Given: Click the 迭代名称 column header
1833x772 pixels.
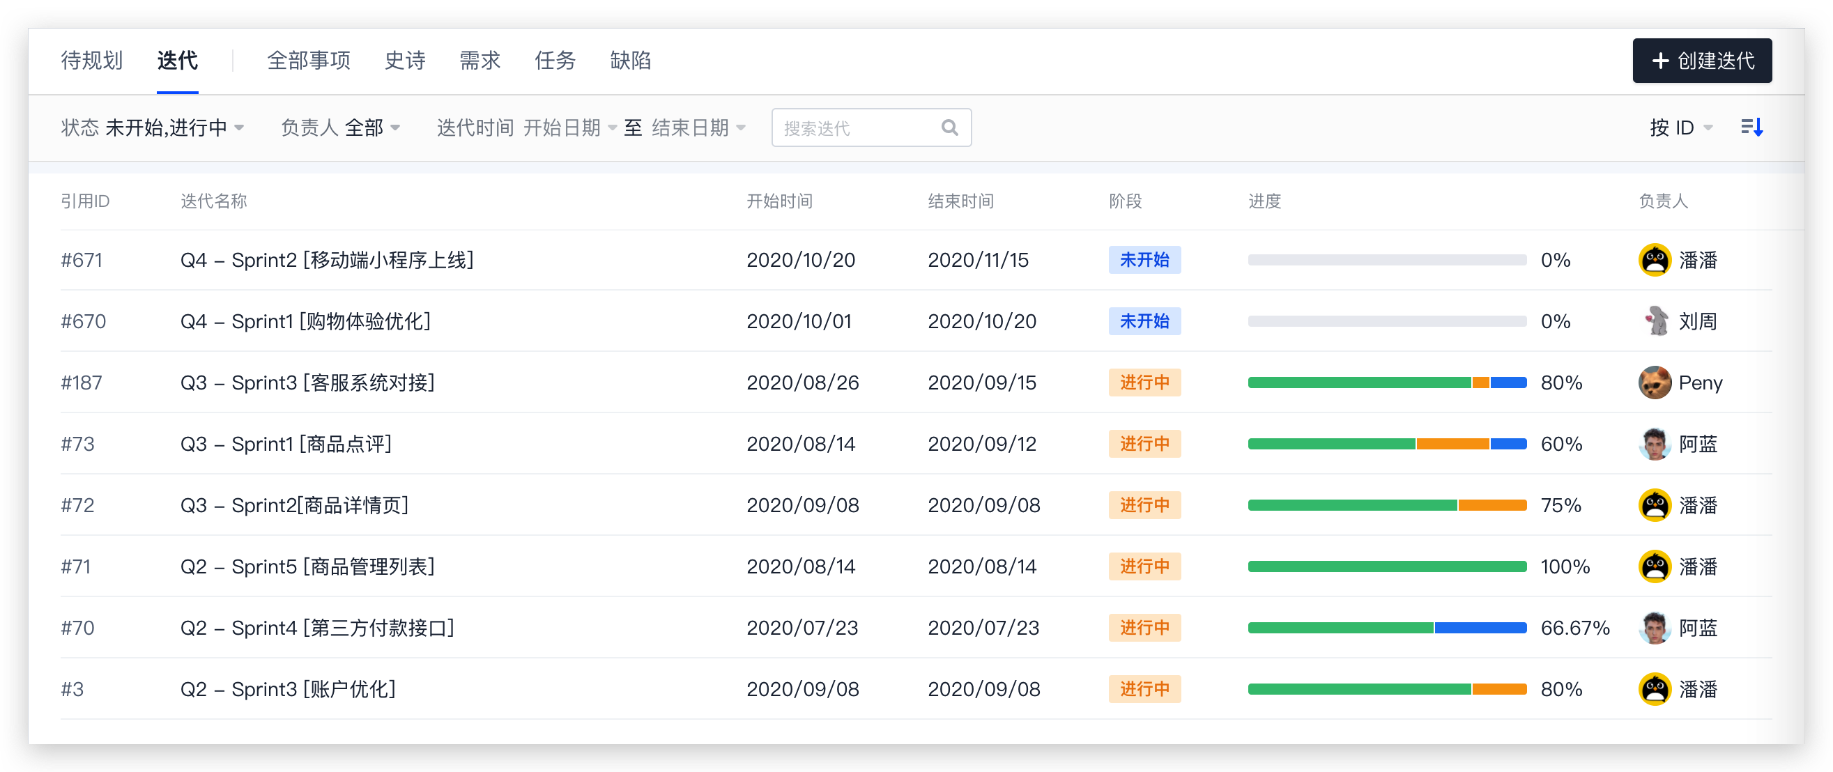Looking at the screenshot, I should (213, 201).
